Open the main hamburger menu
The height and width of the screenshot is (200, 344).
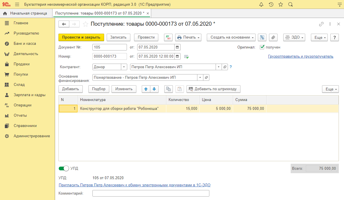(17, 5)
